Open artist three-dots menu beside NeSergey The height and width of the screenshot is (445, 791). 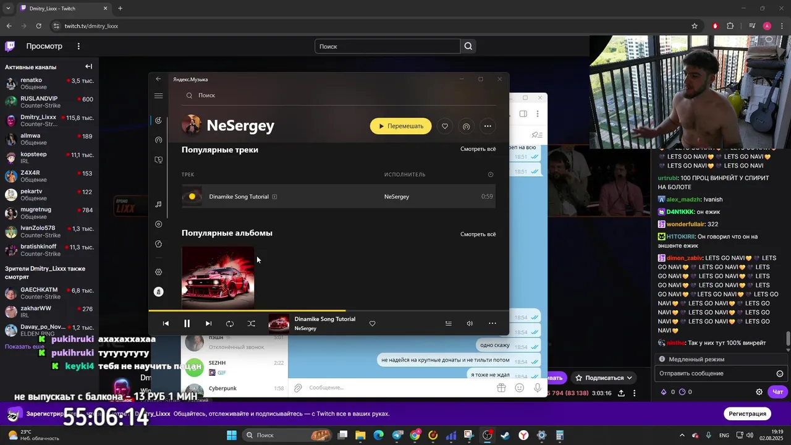coord(488,126)
